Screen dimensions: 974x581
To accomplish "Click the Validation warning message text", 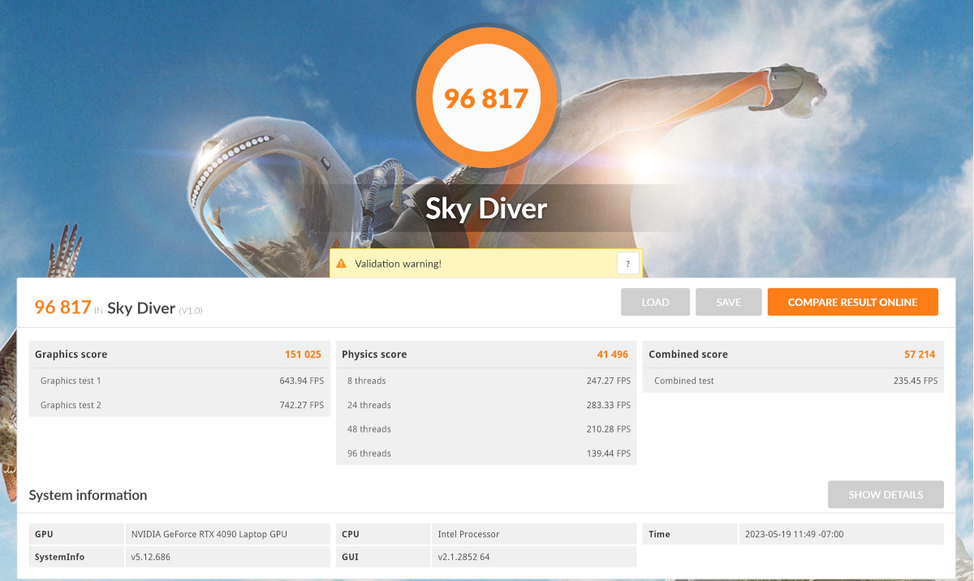I will [399, 264].
